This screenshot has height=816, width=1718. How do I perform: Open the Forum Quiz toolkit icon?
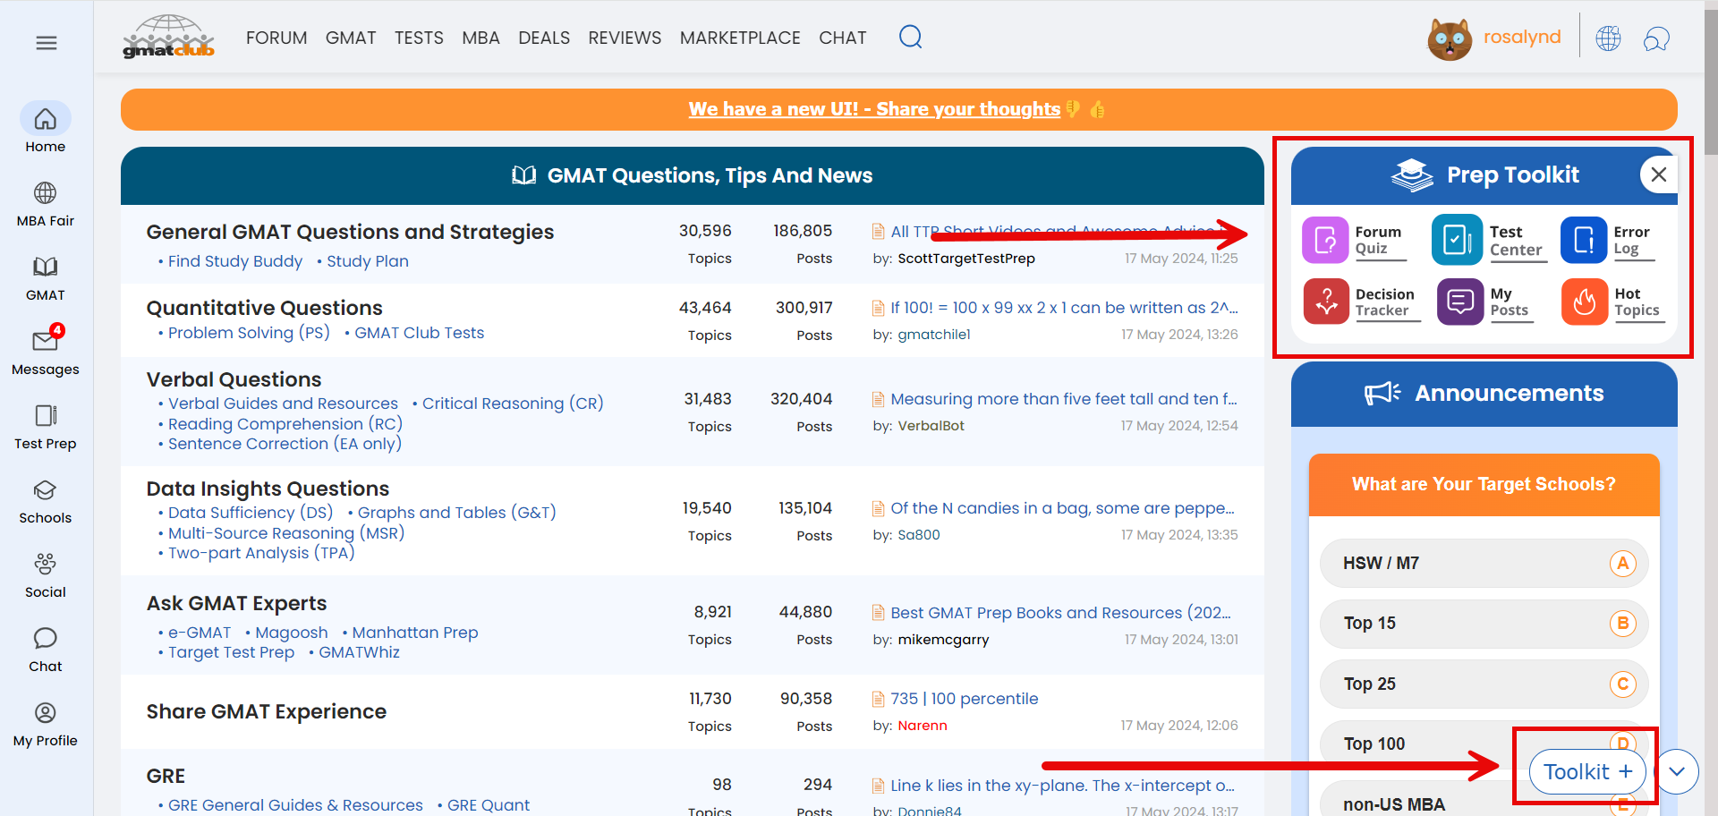pyautogui.click(x=1325, y=240)
